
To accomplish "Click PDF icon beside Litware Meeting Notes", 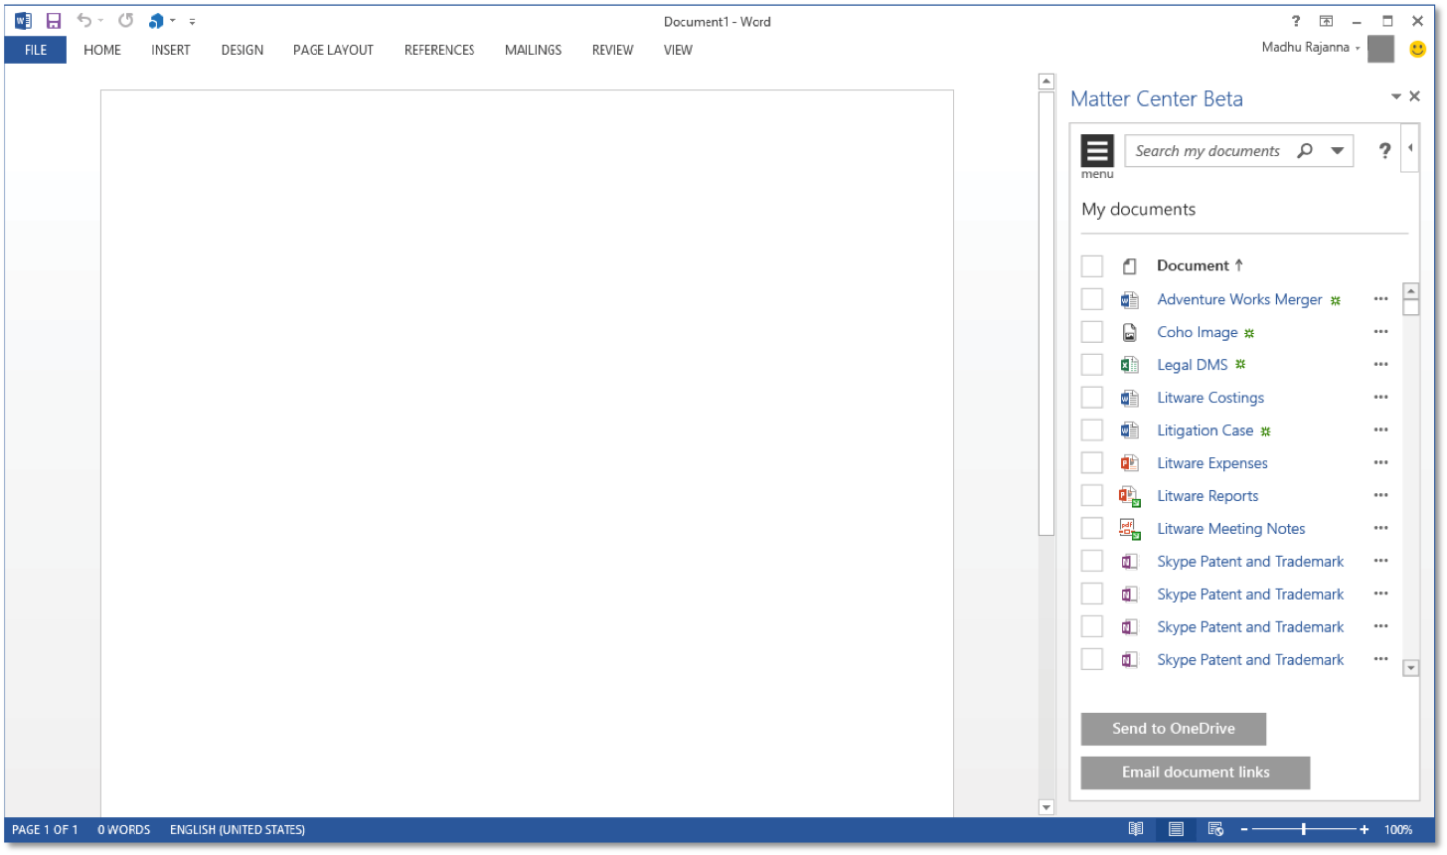I will pyautogui.click(x=1129, y=529).
